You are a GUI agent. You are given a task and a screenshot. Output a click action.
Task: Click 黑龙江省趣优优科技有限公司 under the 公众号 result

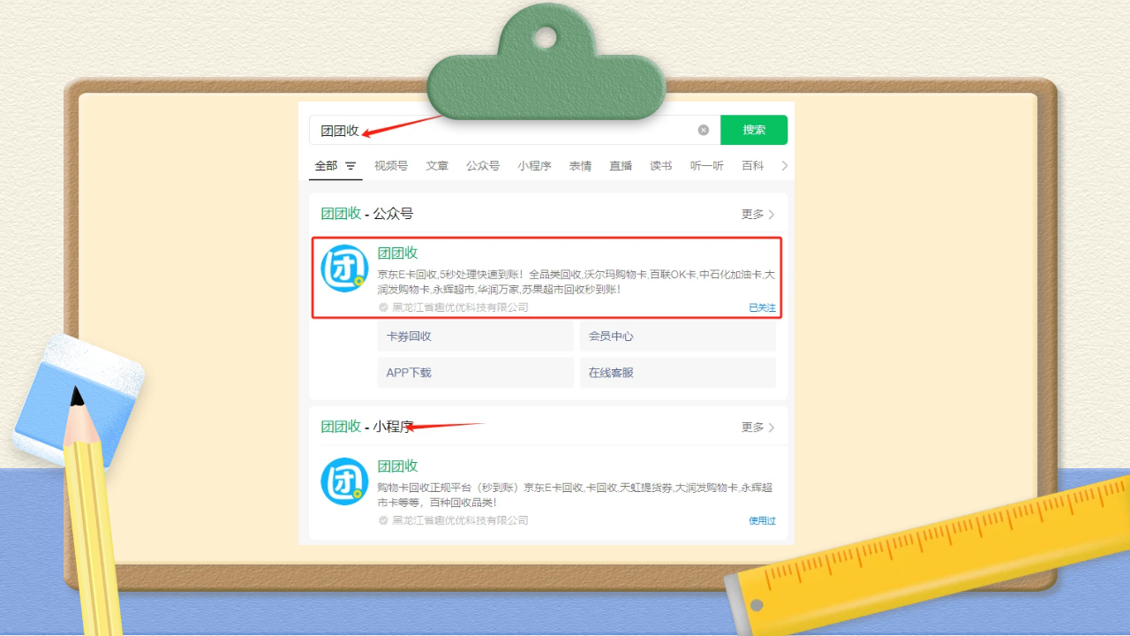(x=460, y=307)
